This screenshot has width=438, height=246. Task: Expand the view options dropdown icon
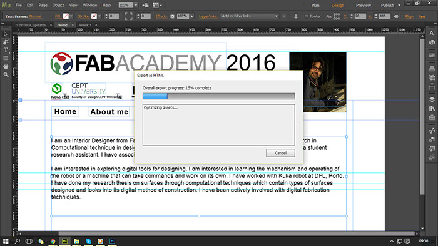pyautogui.click(x=157, y=5)
